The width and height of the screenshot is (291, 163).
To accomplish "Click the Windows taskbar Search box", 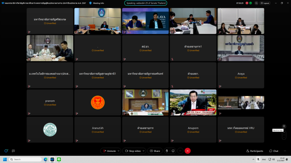I will [x=25, y=159].
